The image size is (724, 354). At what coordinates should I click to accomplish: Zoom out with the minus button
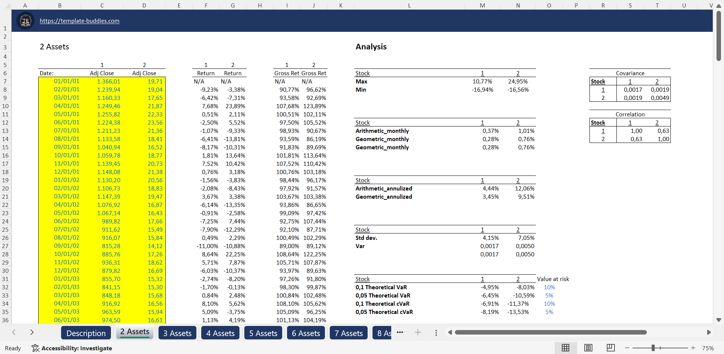[x=627, y=348]
